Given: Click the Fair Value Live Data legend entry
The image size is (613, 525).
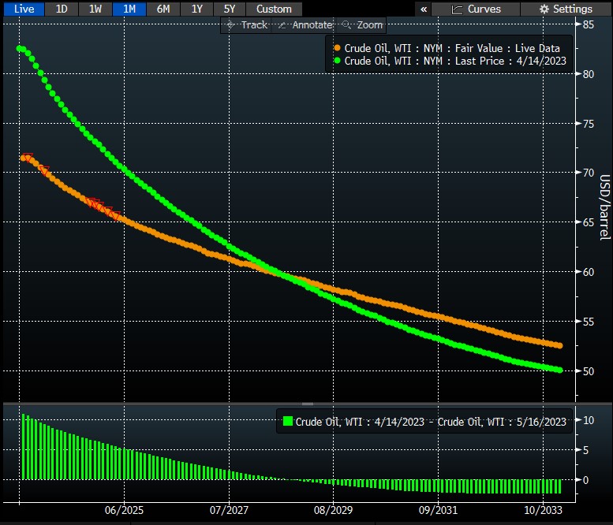Looking at the screenshot, I should (452, 49).
